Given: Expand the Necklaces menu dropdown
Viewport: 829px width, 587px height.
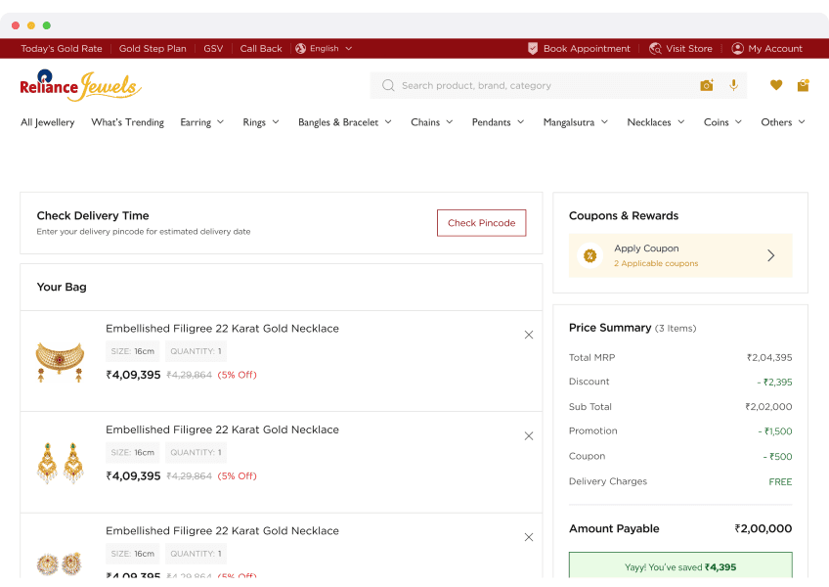Looking at the screenshot, I should 681,122.
